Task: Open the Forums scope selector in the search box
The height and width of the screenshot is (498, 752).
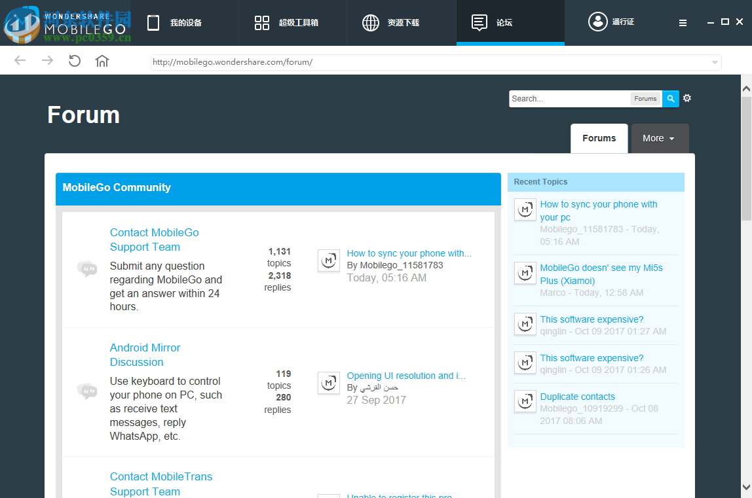Action: click(645, 98)
